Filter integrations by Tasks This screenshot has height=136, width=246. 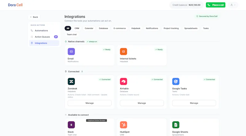[x=206, y=28]
